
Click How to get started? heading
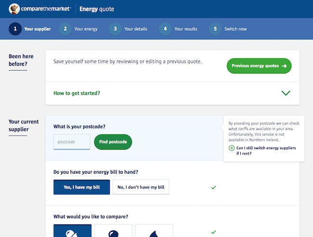click(77, 93)
